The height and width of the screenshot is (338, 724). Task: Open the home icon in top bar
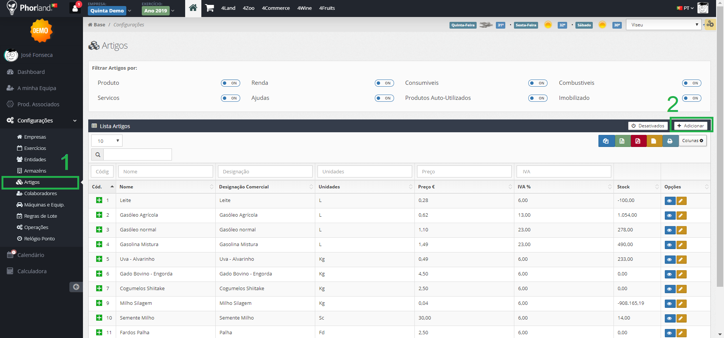coord(193,8)
